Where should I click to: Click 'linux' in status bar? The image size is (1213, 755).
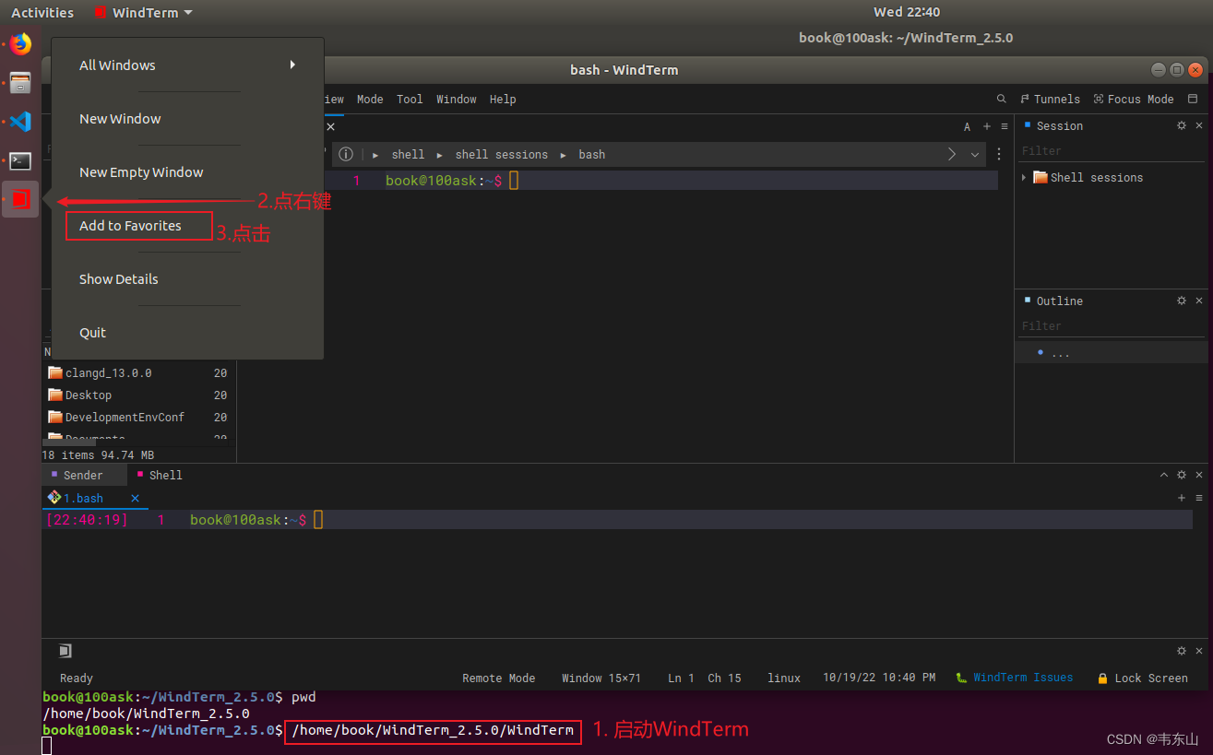[x=784, y=678]
